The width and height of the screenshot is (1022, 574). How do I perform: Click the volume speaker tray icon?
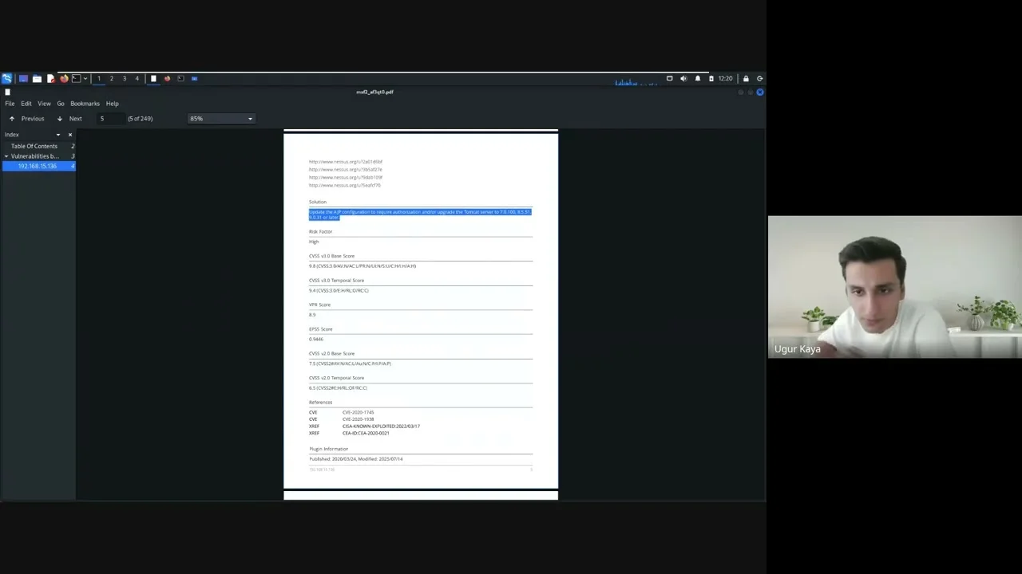683,78
